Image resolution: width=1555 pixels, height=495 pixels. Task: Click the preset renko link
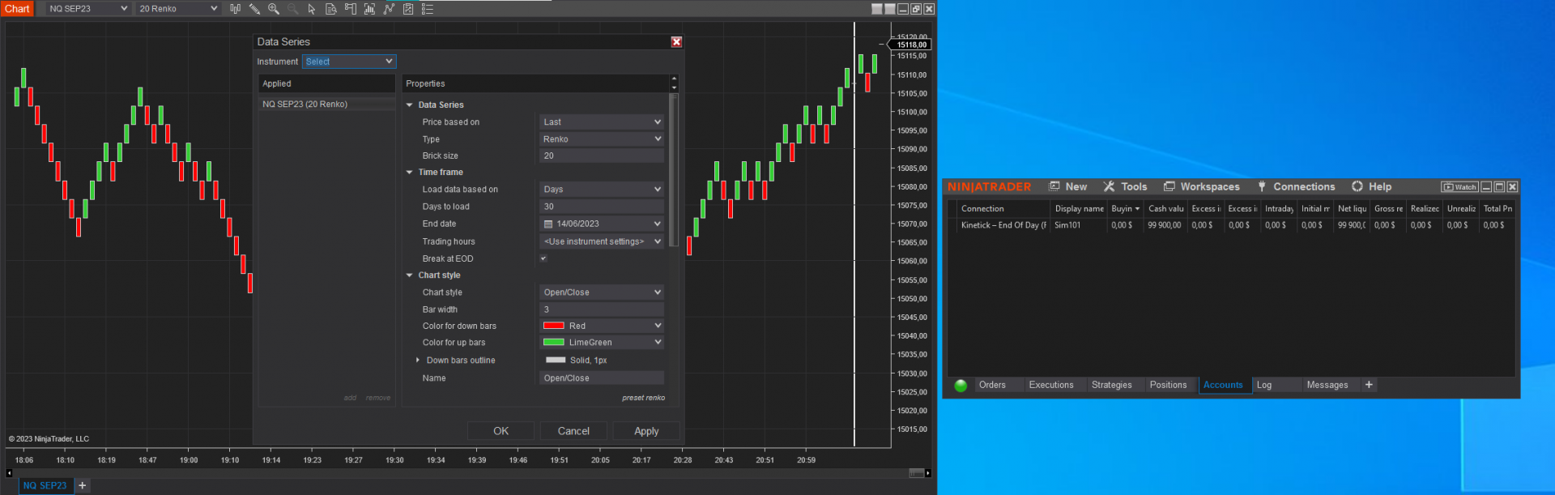643,398
